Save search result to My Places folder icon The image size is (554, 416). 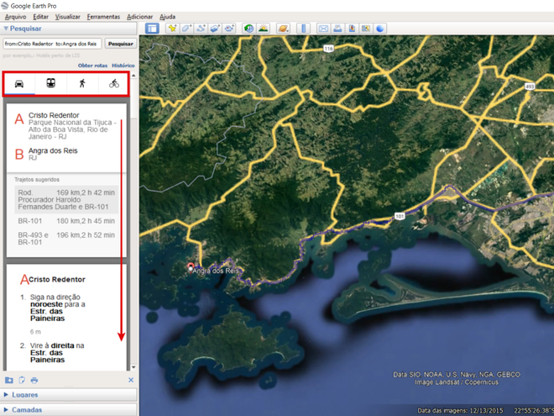click(x=9, y=380)
